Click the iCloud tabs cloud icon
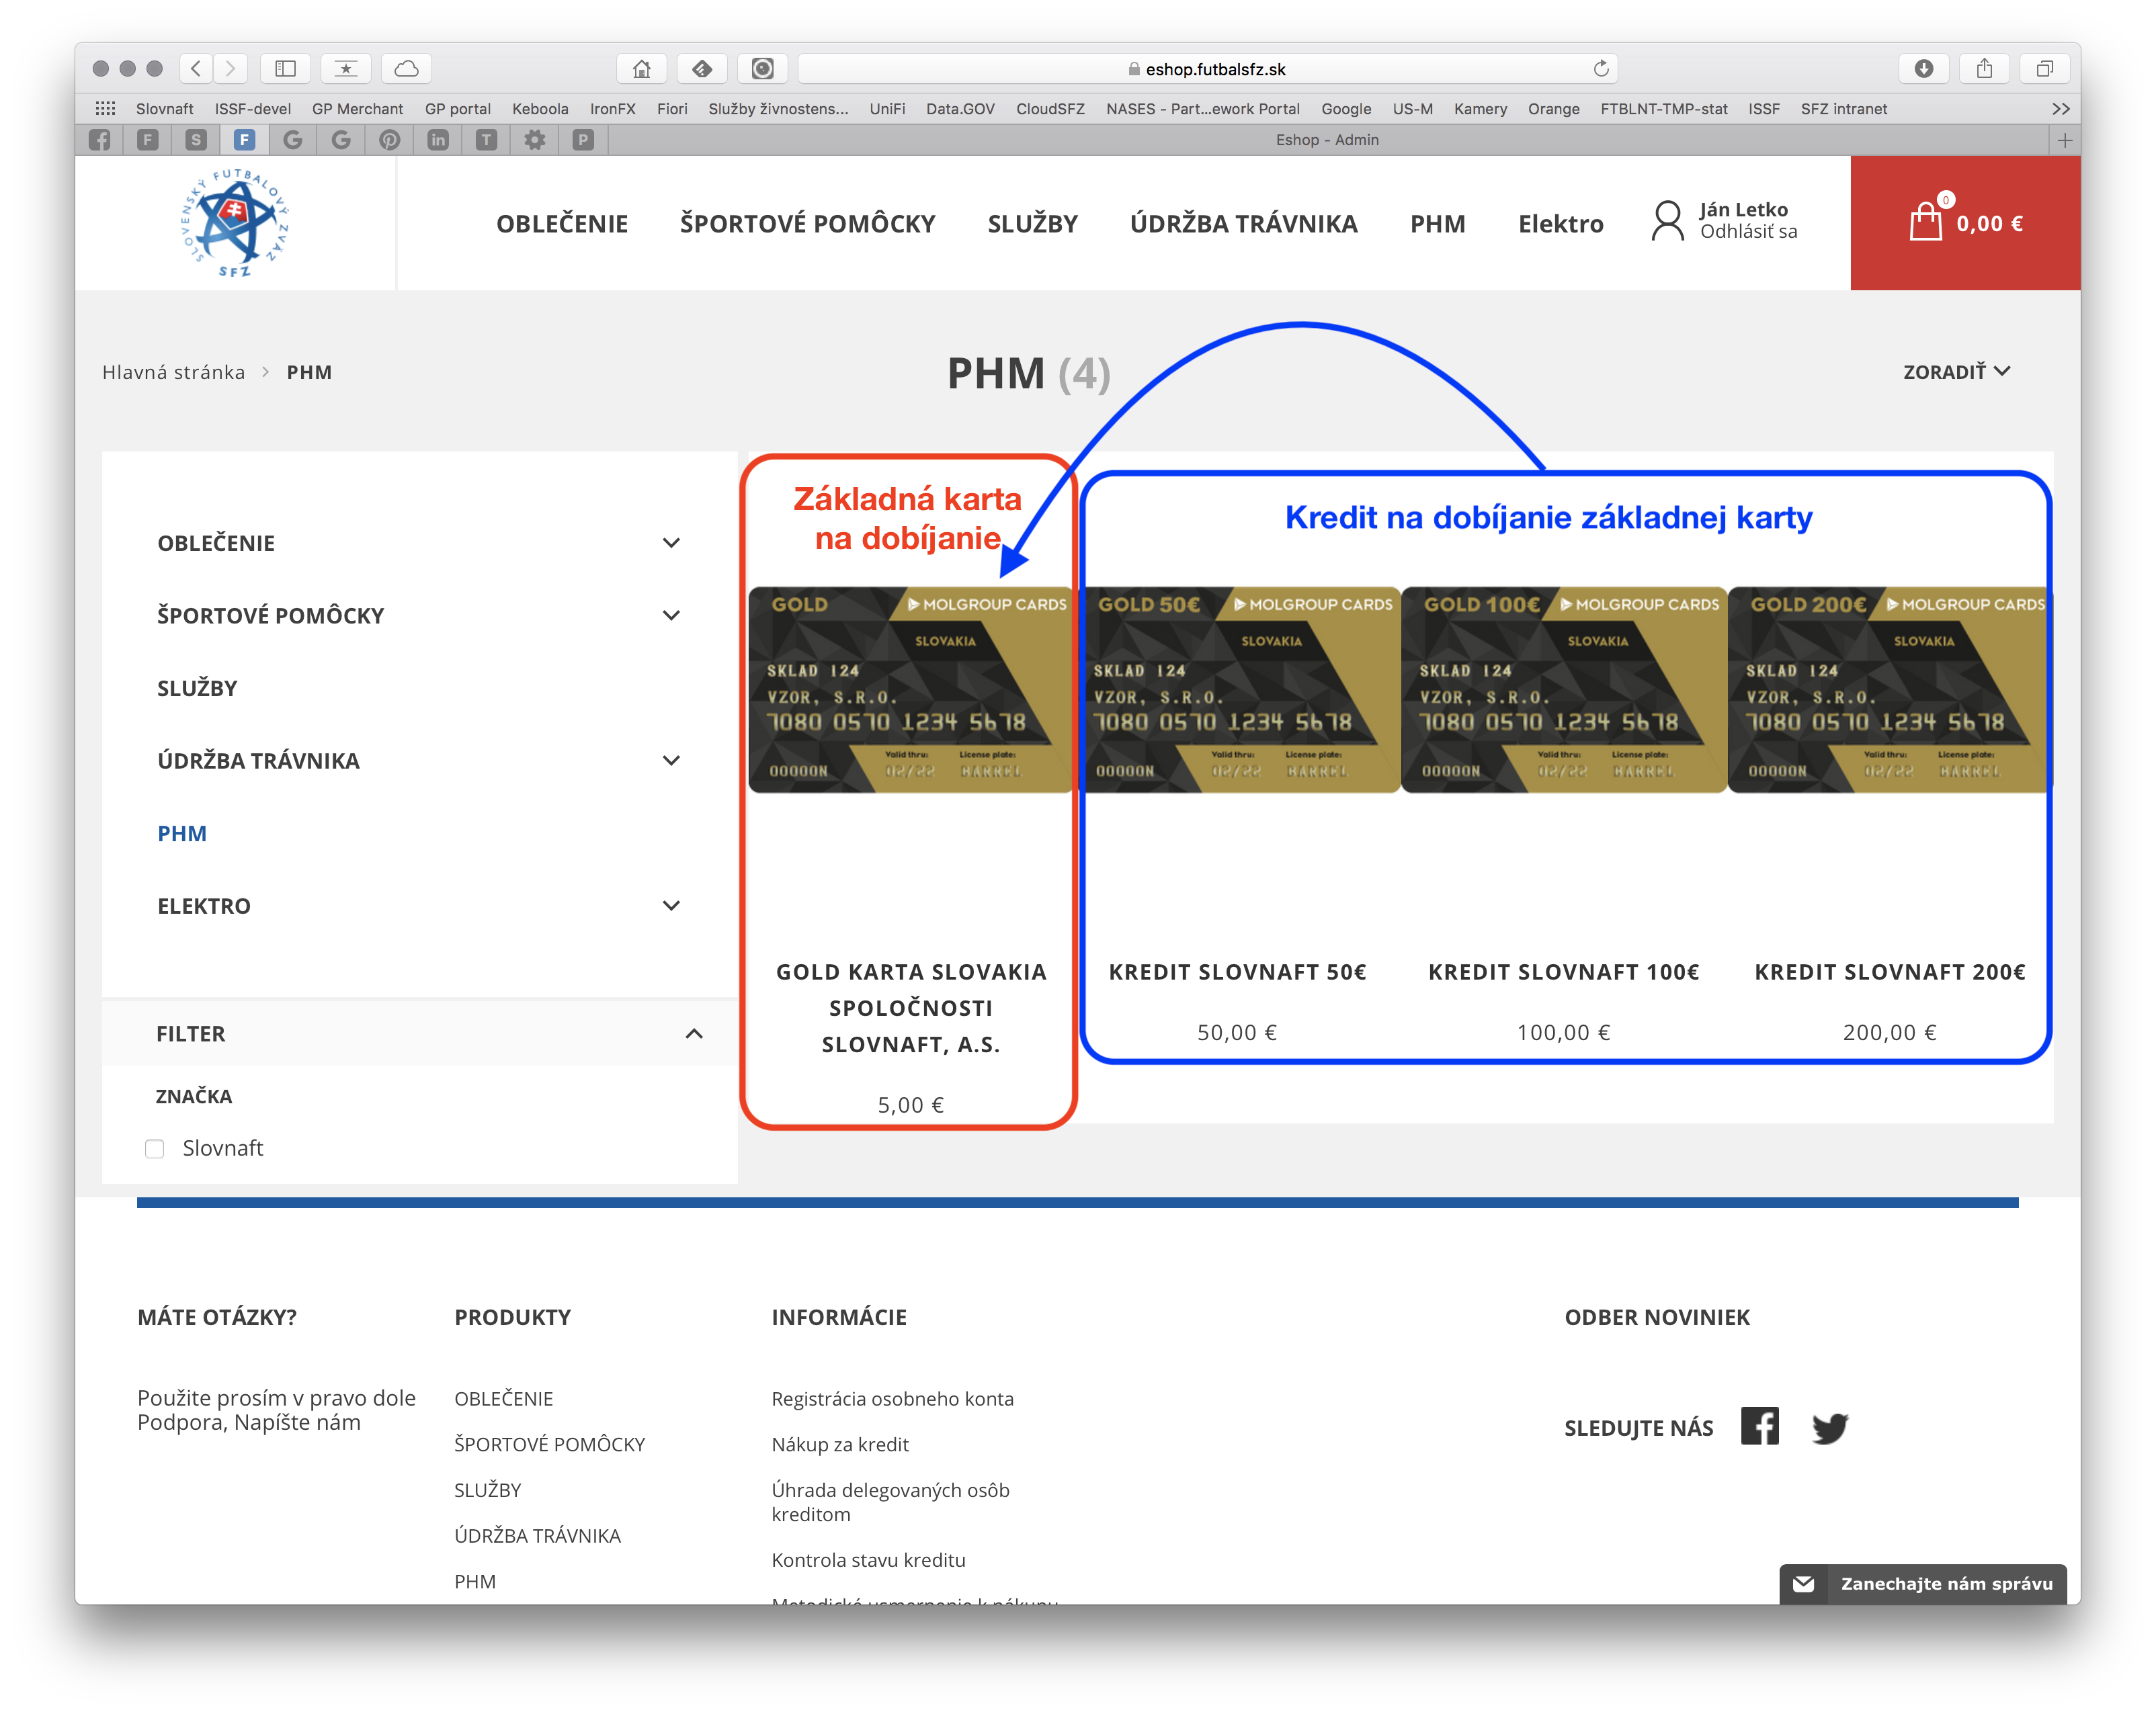 point(406,68)
